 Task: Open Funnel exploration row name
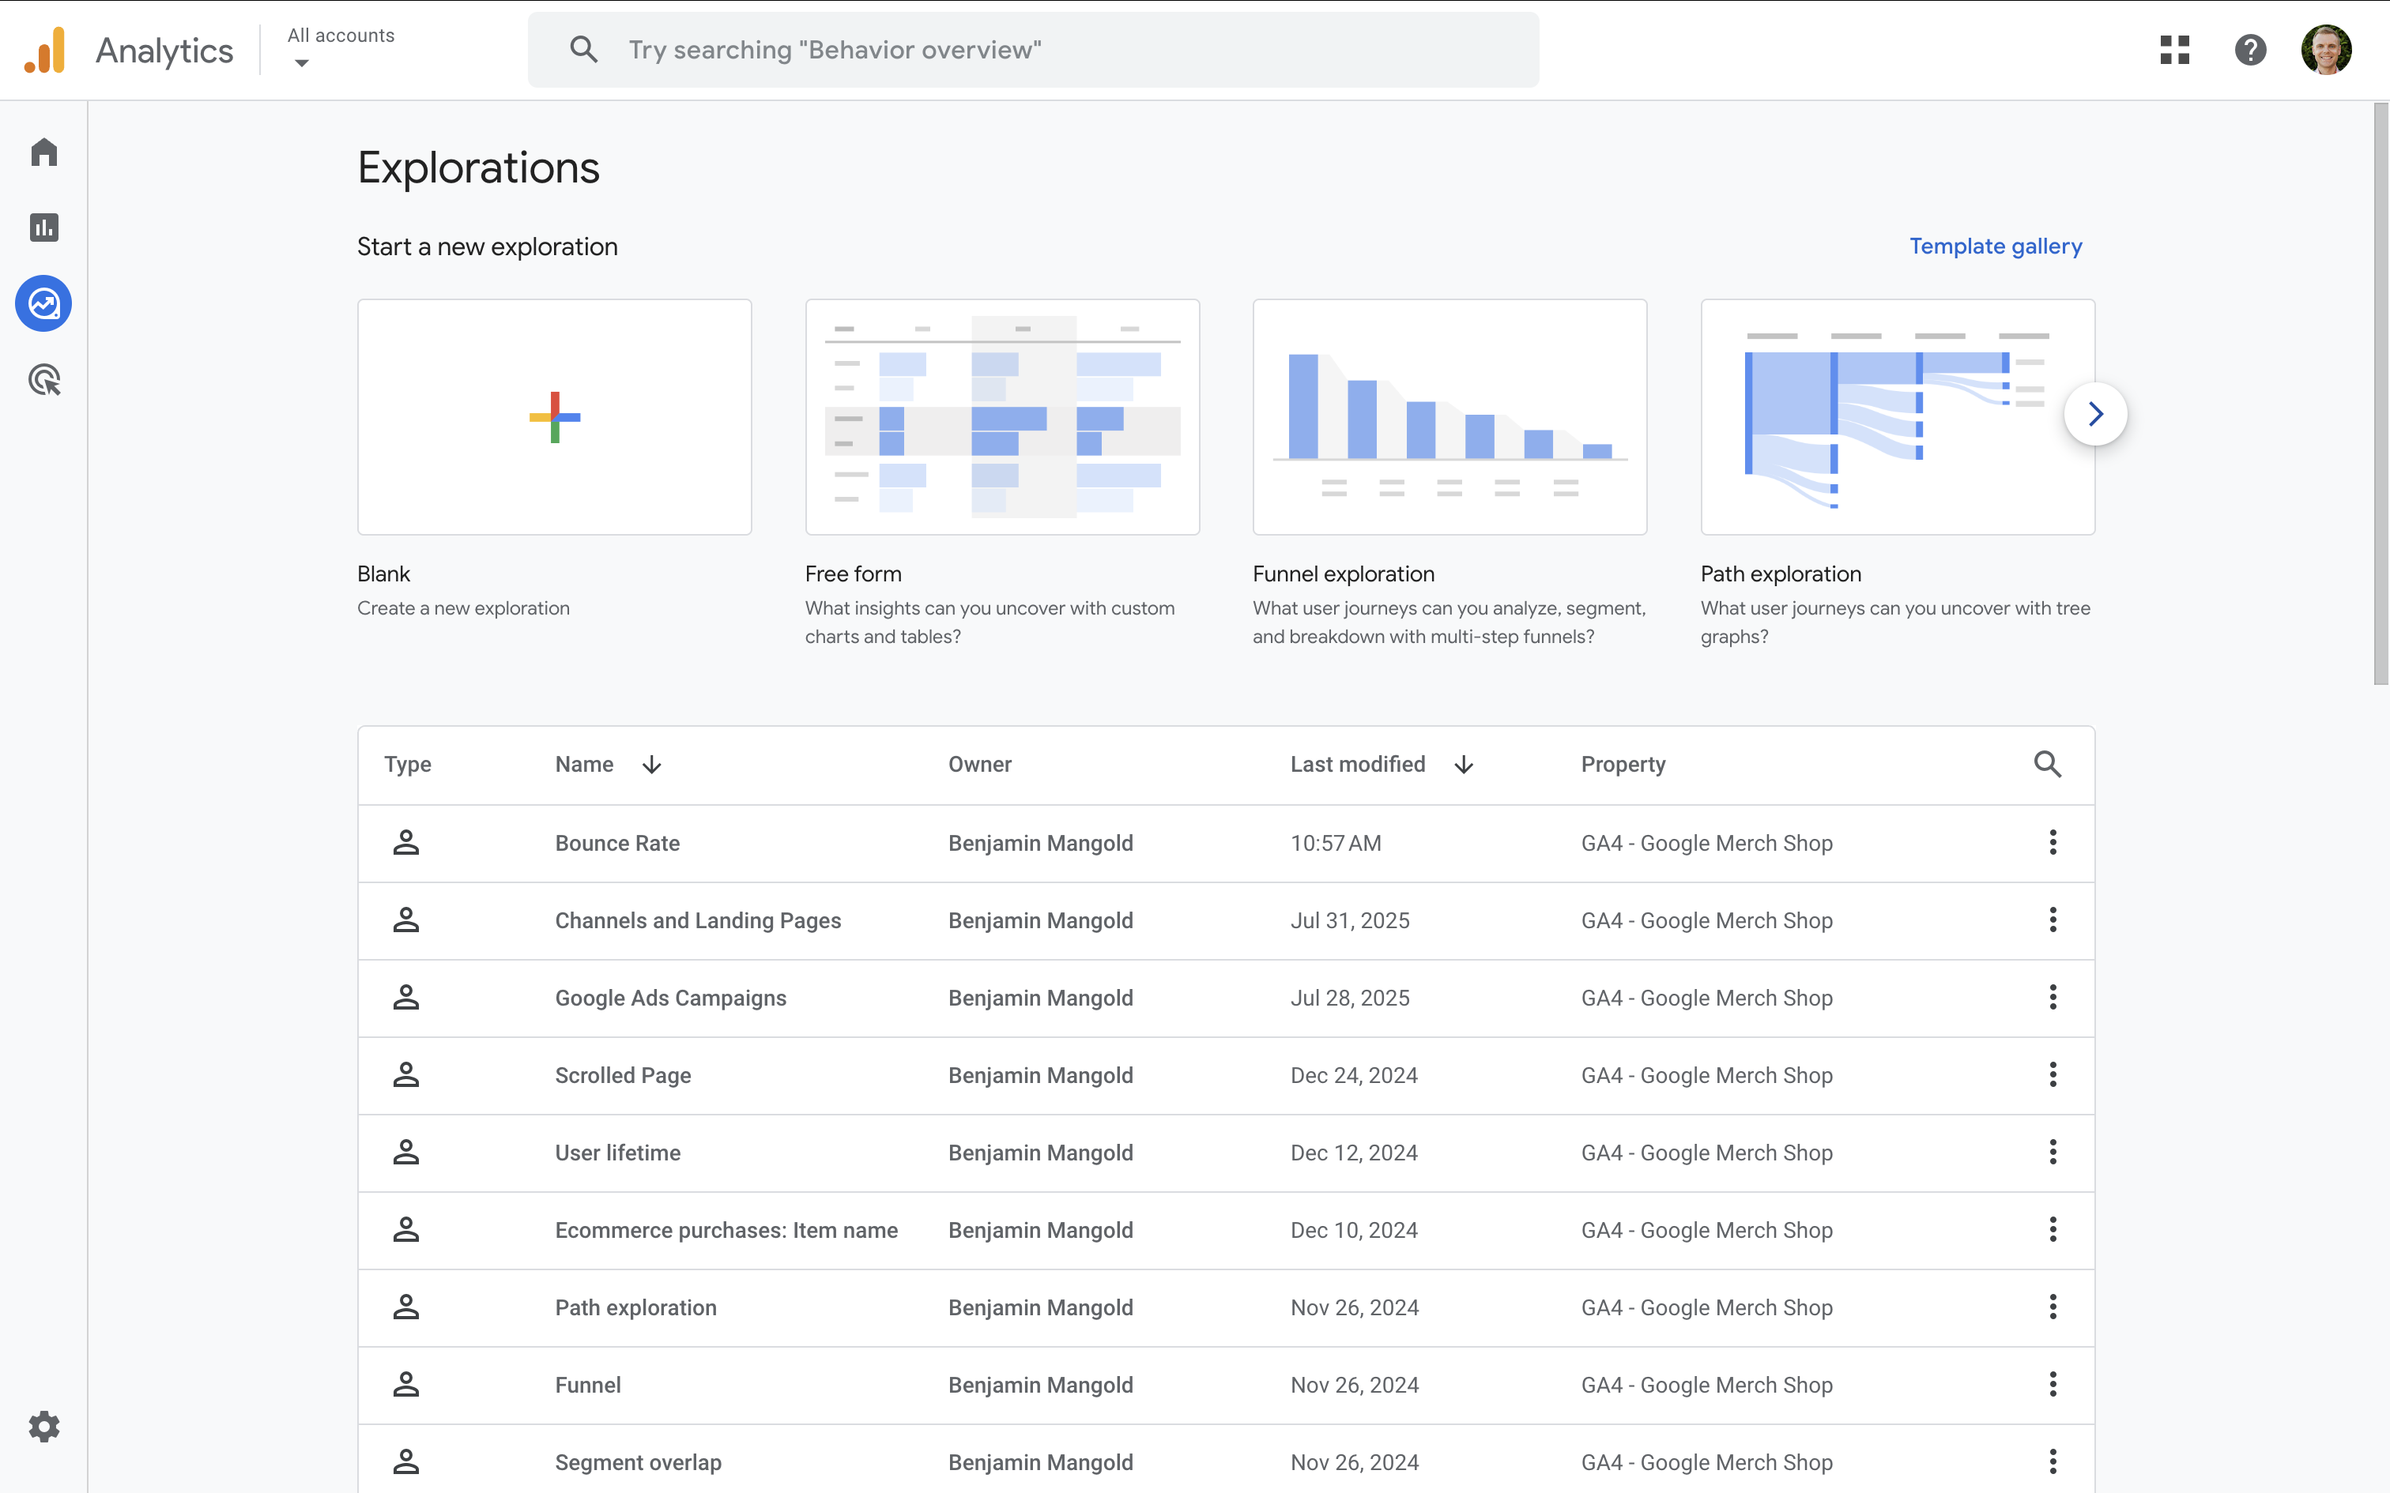click(x=588, y=1386)
